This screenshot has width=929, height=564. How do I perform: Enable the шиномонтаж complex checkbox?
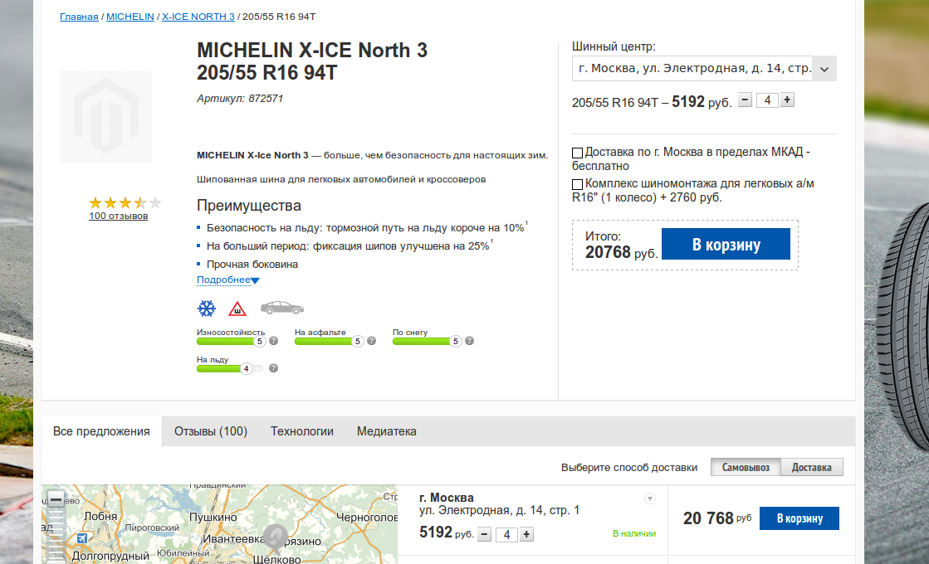point(577,185)
